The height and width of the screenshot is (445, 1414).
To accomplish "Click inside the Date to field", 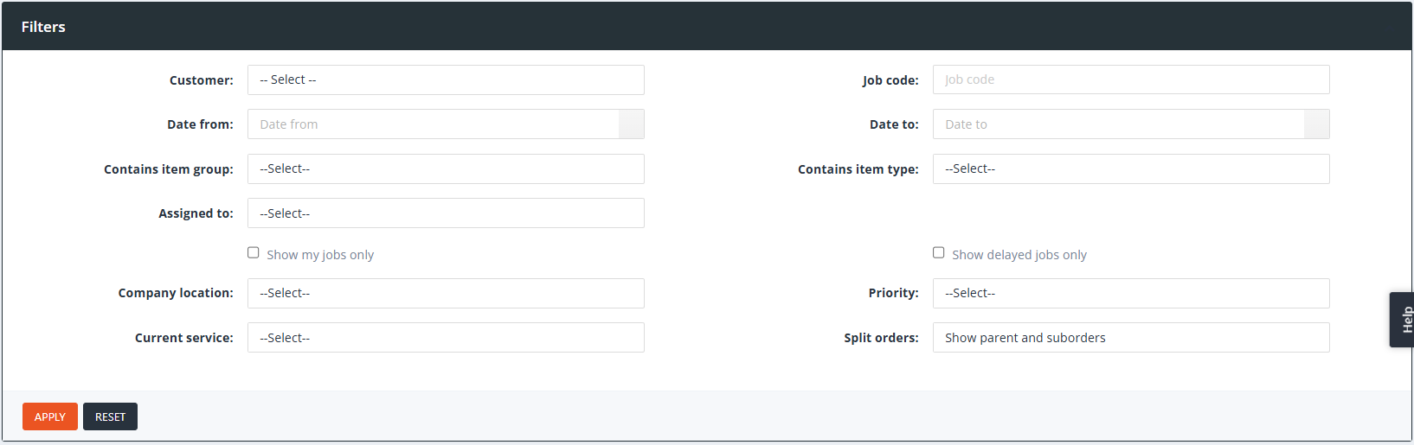I will click(x=1118, y=124).
